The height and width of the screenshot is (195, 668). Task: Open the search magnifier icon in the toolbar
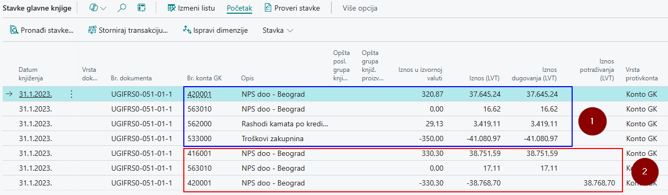click(x=122, y=8)
